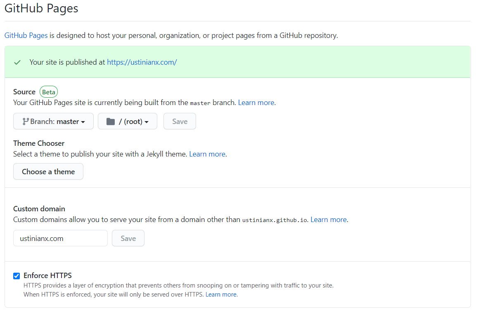Viewport: 478px width, 311px height.
Task: Open Learn more link for Jekyll theme
Action: pos(207,154)
